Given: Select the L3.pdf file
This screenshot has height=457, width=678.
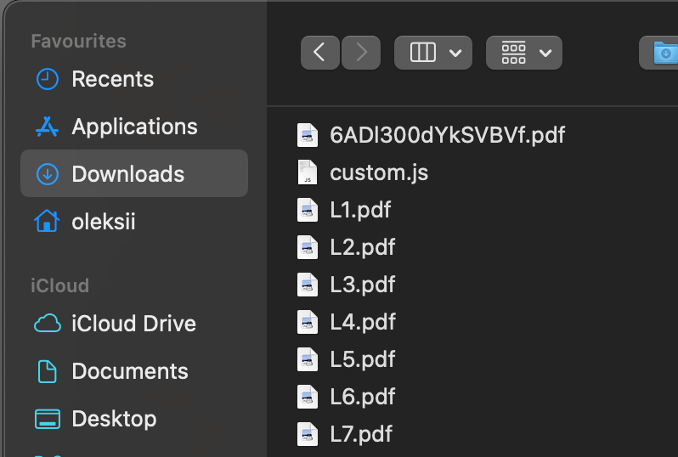Looking at the screenshot, I should (x=362, y=285).
